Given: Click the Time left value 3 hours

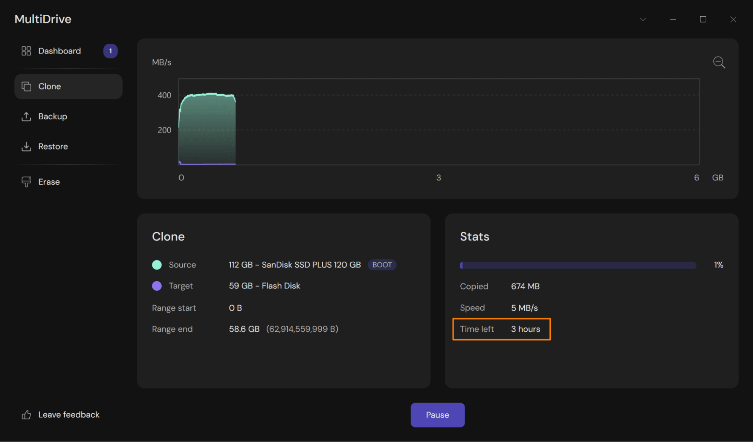Looking at the screenshot, I should (x=525, y=329).
